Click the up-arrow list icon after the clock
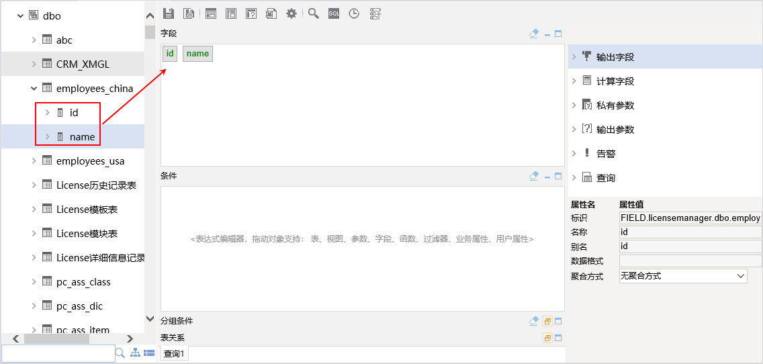The width and height of the screenshot is (763, 364). (375, 13)
